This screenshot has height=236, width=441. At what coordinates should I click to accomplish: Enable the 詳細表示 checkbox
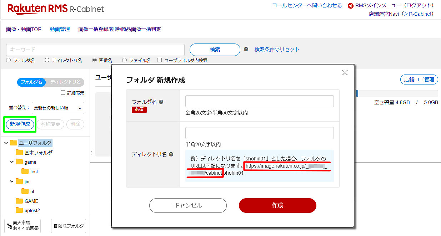[x=63, y=93]
